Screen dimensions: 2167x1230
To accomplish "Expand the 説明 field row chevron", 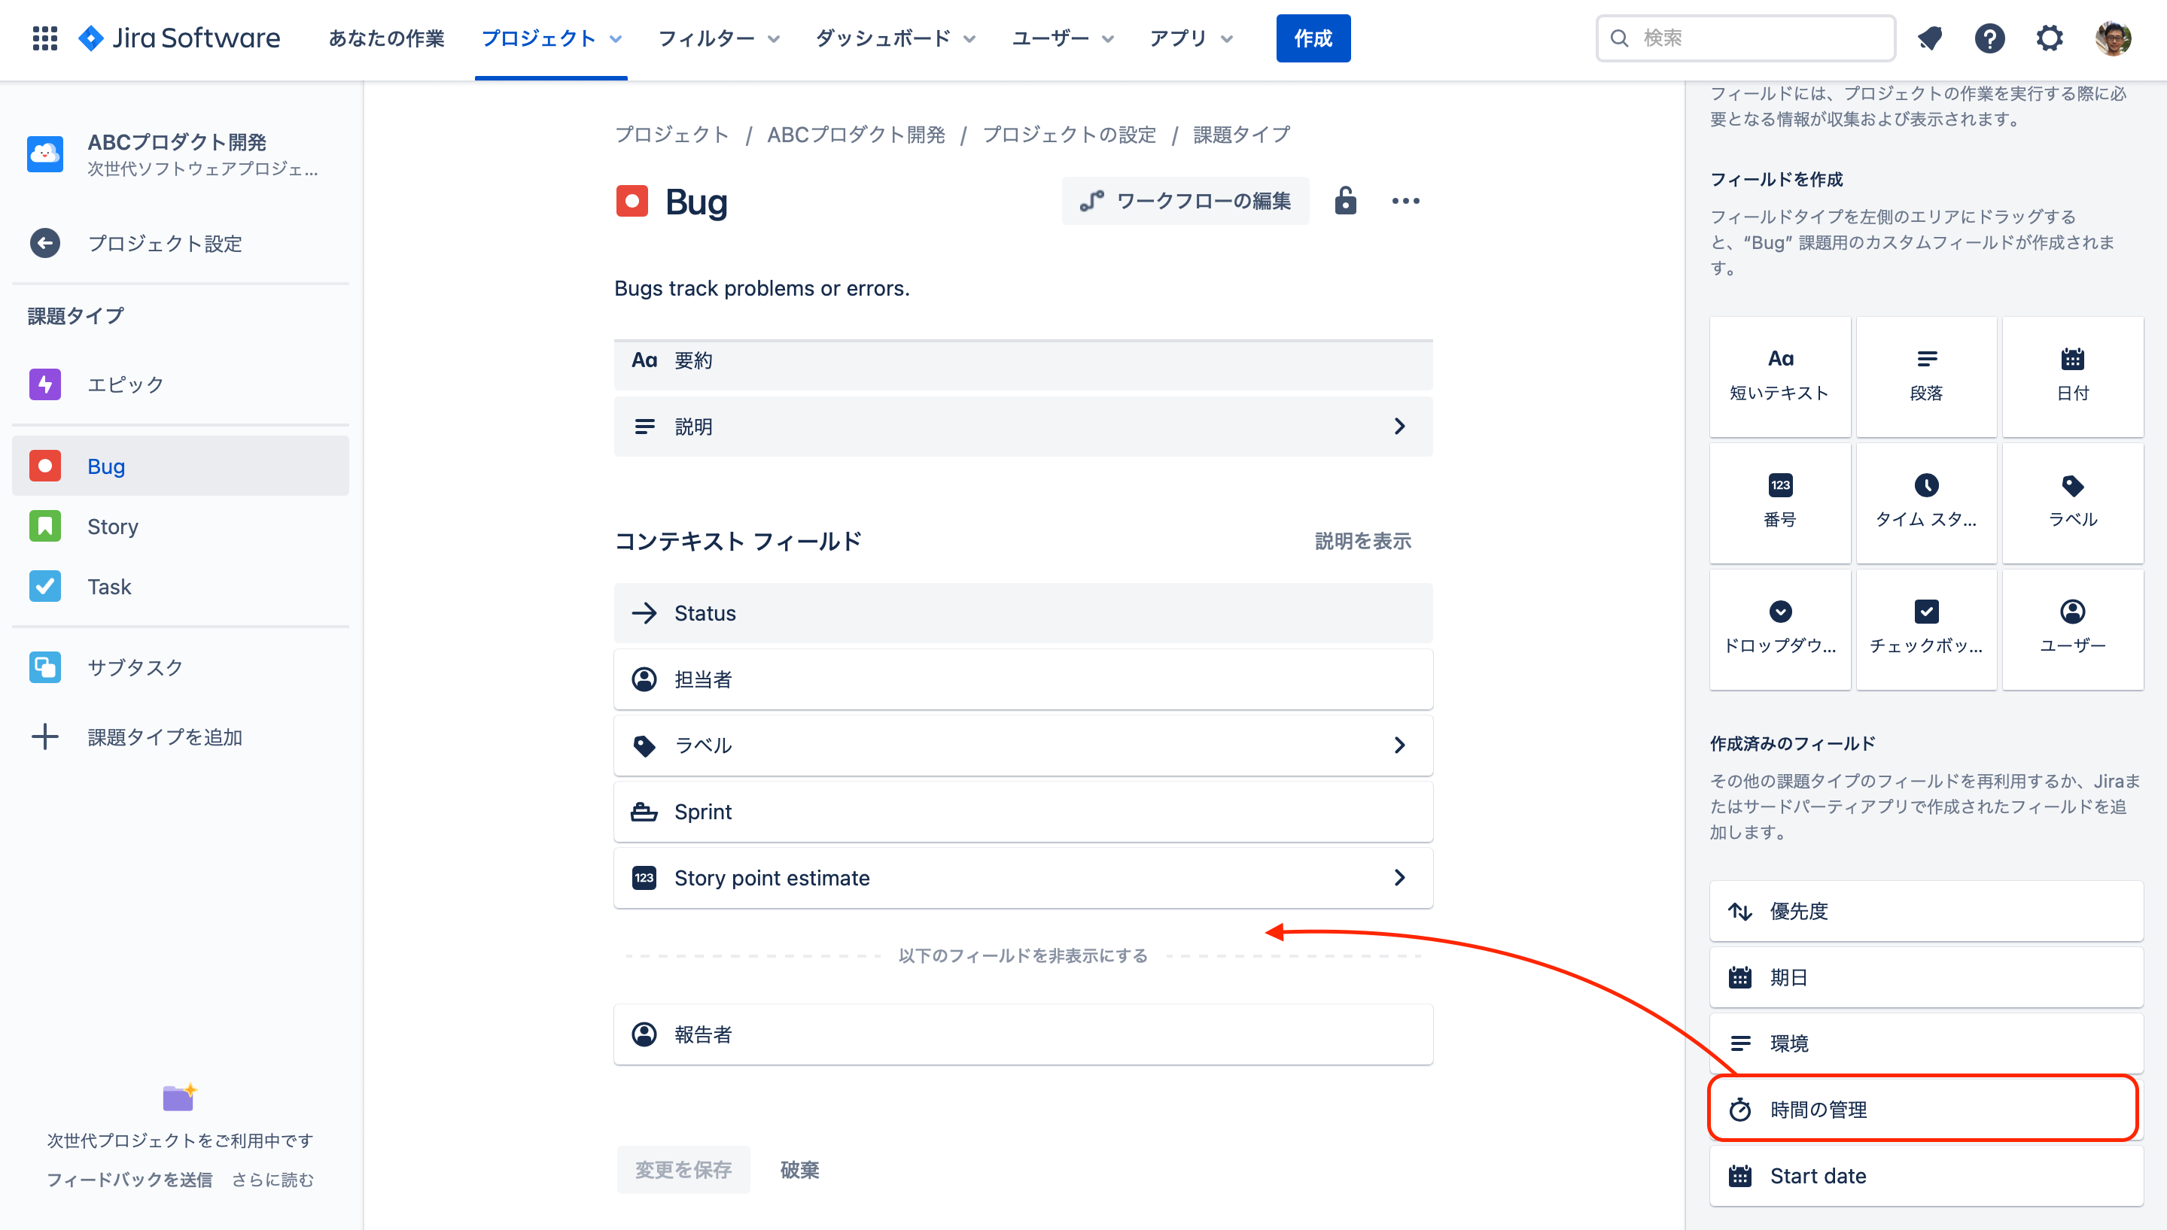I will click(x=1399, y=427).
